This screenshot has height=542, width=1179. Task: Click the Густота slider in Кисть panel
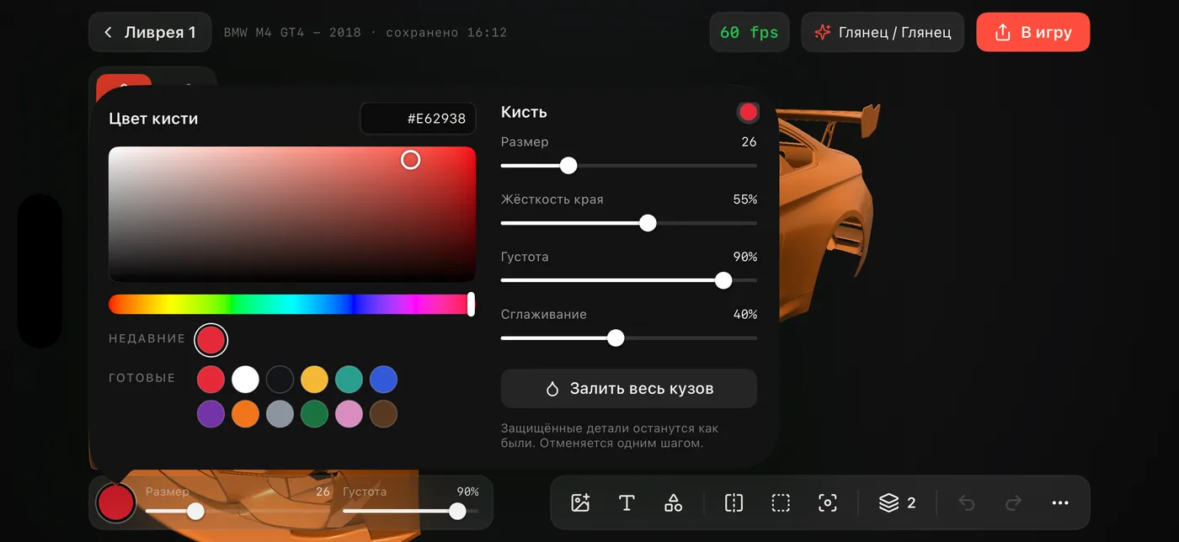[629, 280]
